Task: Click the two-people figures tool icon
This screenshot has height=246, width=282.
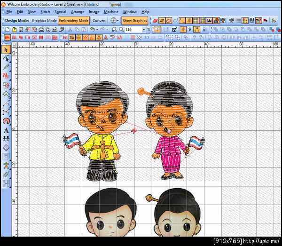Action: [6, 139]
